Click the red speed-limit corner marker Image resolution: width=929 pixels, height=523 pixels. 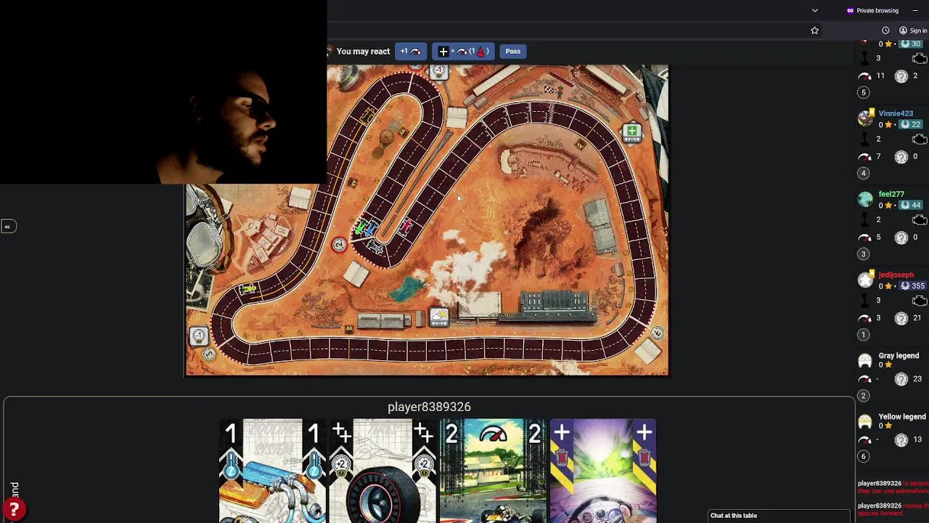click(339, 245)
